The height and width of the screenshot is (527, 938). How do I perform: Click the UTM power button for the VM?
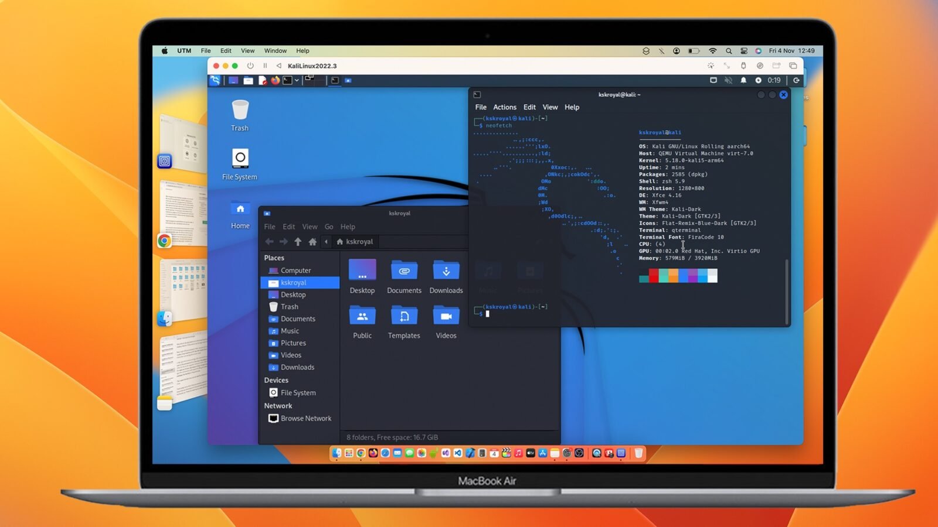click(x=250, y=66)
